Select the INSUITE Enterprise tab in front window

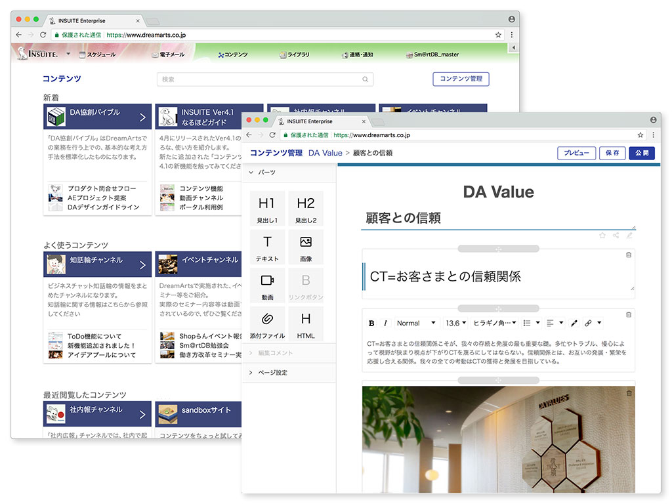coord(322,121)
